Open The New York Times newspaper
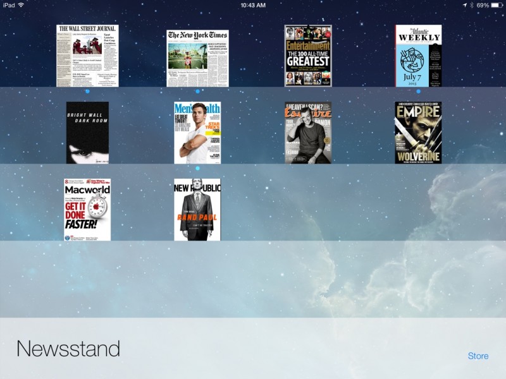The image size is (506, 379). (x=197, y=58)
